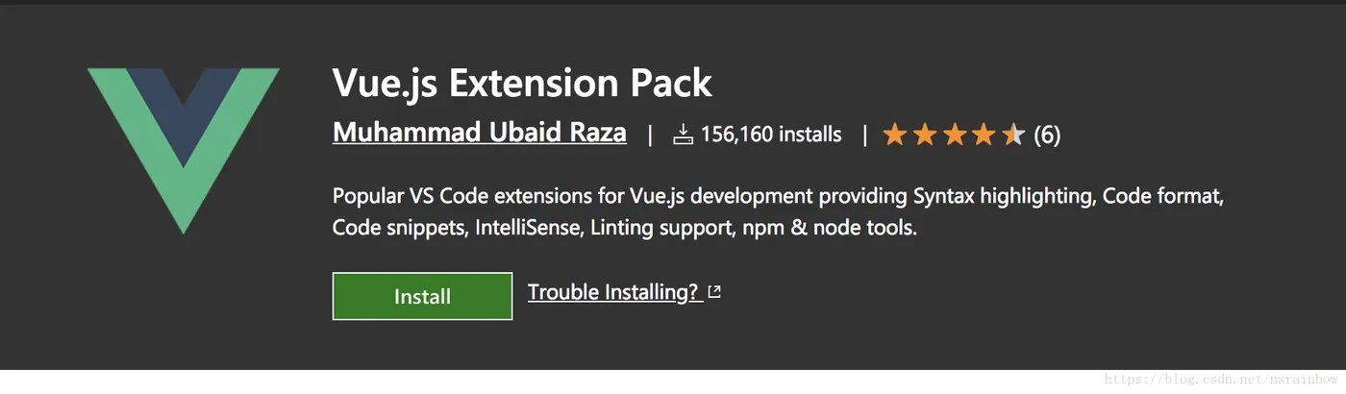Click the download installs icon
Viewport: 1346px width, 394px height.
click(683, 135)
